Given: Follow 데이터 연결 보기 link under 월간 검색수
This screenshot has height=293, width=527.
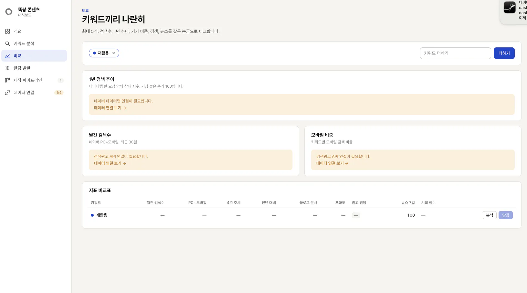Looking at the screenshot, I should tap(110, 163).
